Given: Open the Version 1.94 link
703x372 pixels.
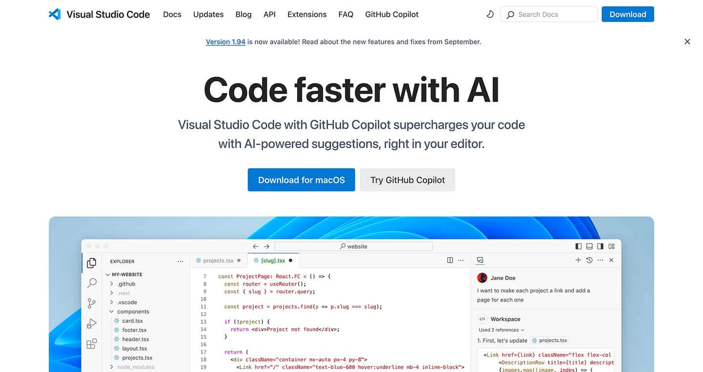Looking at the screenshot, I should pyautogui.click(x=226, y=42).
